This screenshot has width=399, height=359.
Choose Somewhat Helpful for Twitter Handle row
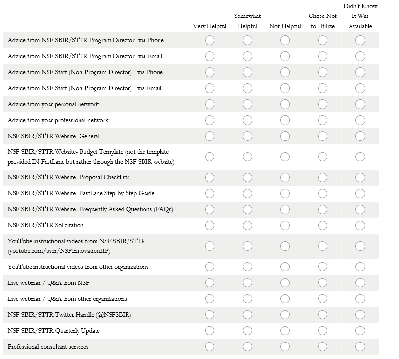(x=247, y=315)
